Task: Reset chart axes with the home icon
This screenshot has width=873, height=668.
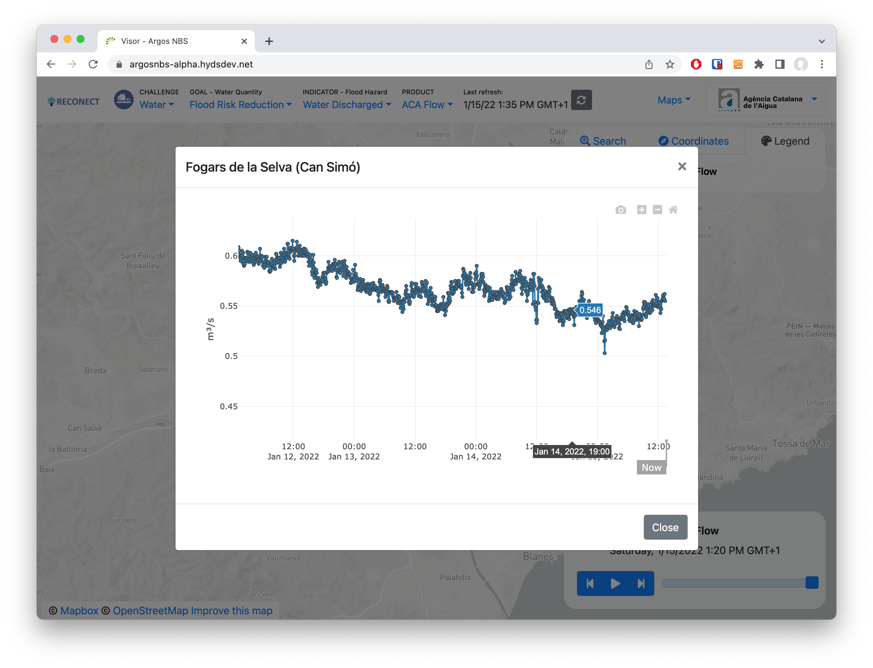Action: pyautogui.click(x=673, y=210)
